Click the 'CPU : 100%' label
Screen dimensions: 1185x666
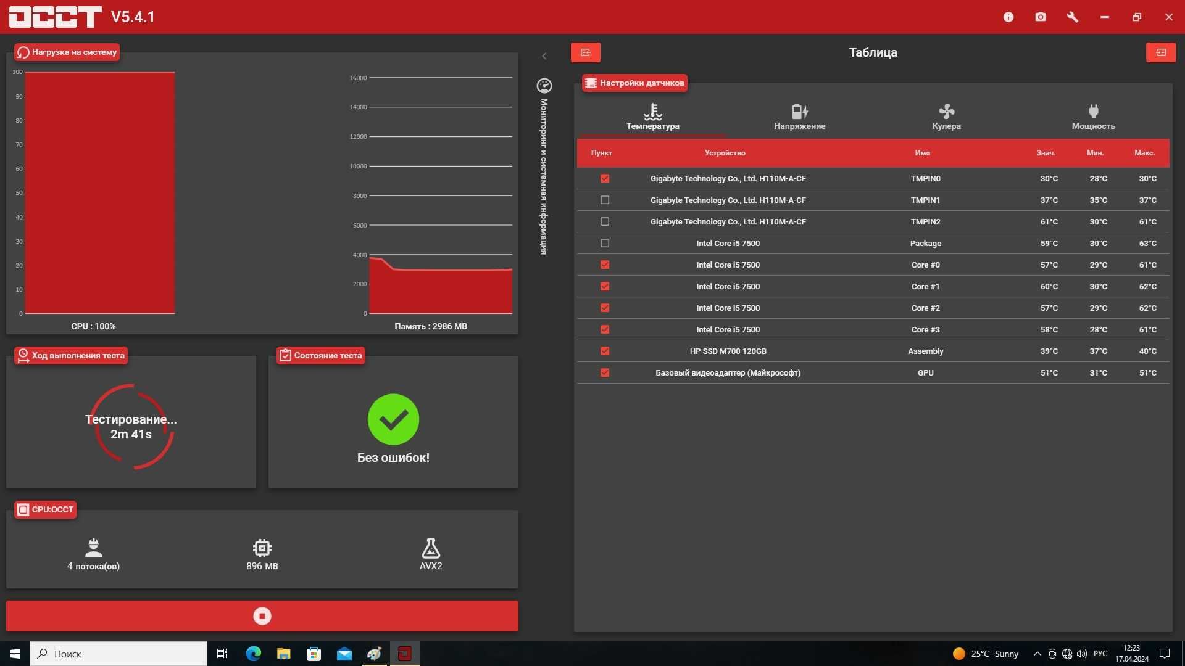pyautogui.click(x=93, y=326)
